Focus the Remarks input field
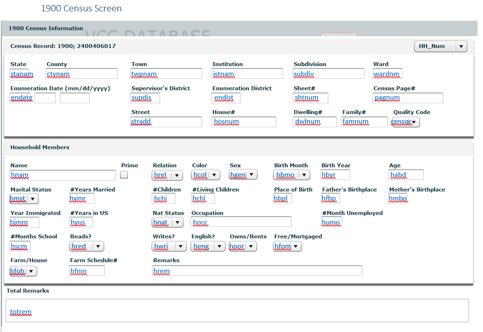This screenshot has height=332, width=483. pyautogui.click(x=257, y=271)
